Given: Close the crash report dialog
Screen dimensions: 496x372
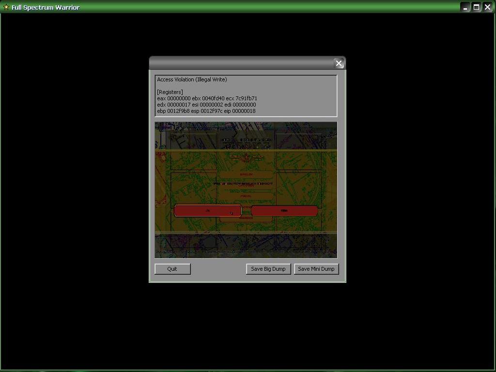Looking at the screenshot, I should 339,63.
